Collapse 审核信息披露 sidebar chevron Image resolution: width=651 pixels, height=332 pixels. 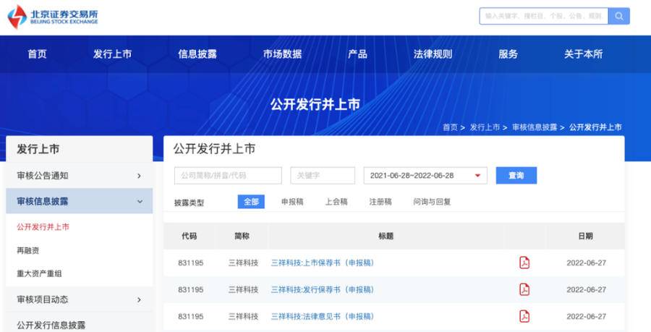coord(140,202)
